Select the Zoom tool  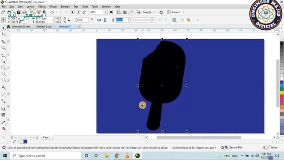[x=3, y=48]
